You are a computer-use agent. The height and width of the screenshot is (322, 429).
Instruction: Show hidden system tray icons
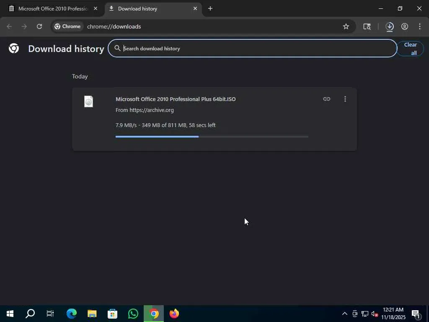coord(345,314)
